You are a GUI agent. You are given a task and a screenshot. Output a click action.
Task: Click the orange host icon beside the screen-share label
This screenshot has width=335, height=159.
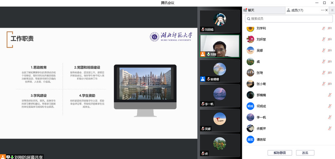click(x=3, y=157)
